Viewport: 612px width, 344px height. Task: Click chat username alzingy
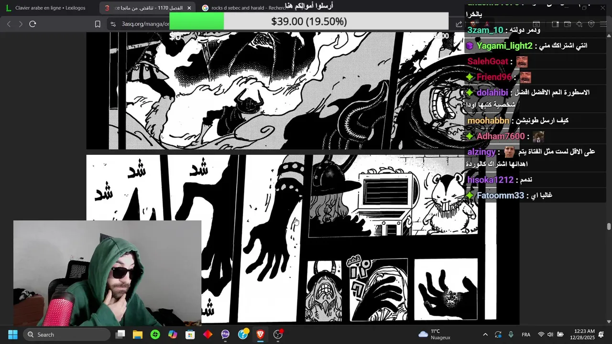tap(481, 152)
